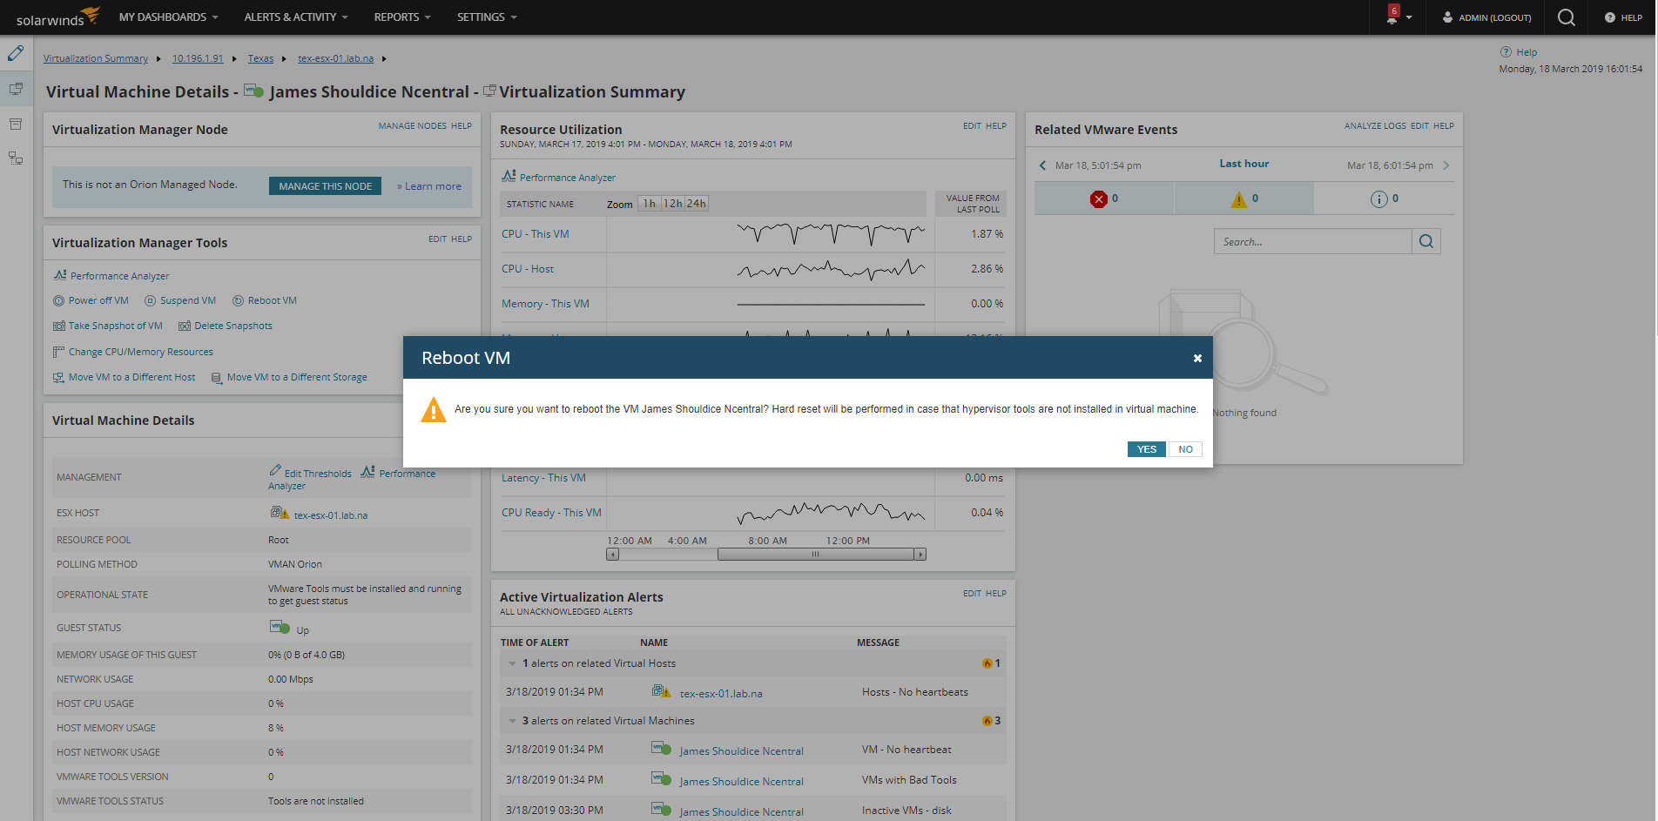This screenshot has height=821, width=1658.
Task: Expand breadcrumb arrow after Virtualization Summary
Action: point(158,59)
